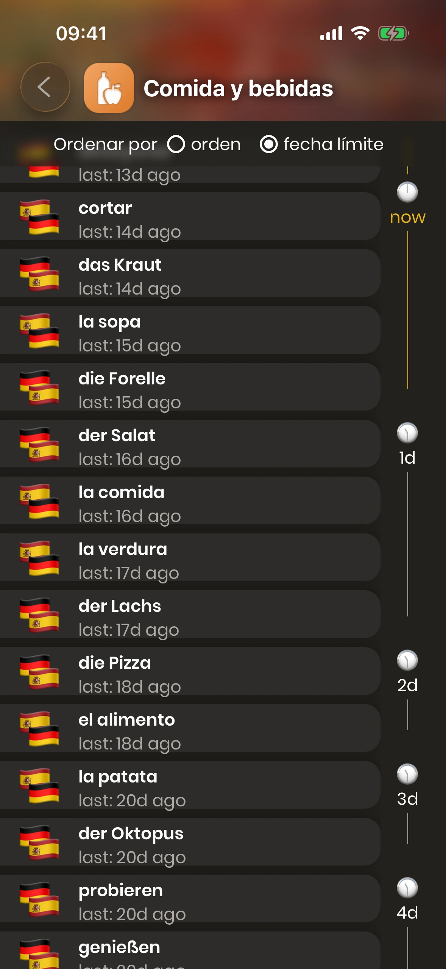Screen dimensions: 446x969
Task: Tap the 3d clock icon
Action: coord(407,774)
